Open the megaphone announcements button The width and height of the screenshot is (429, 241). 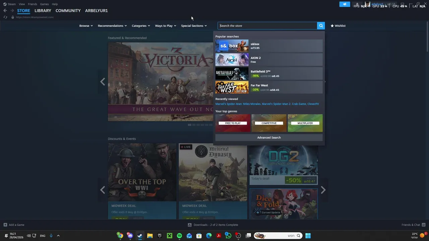(x=345, y=4)
